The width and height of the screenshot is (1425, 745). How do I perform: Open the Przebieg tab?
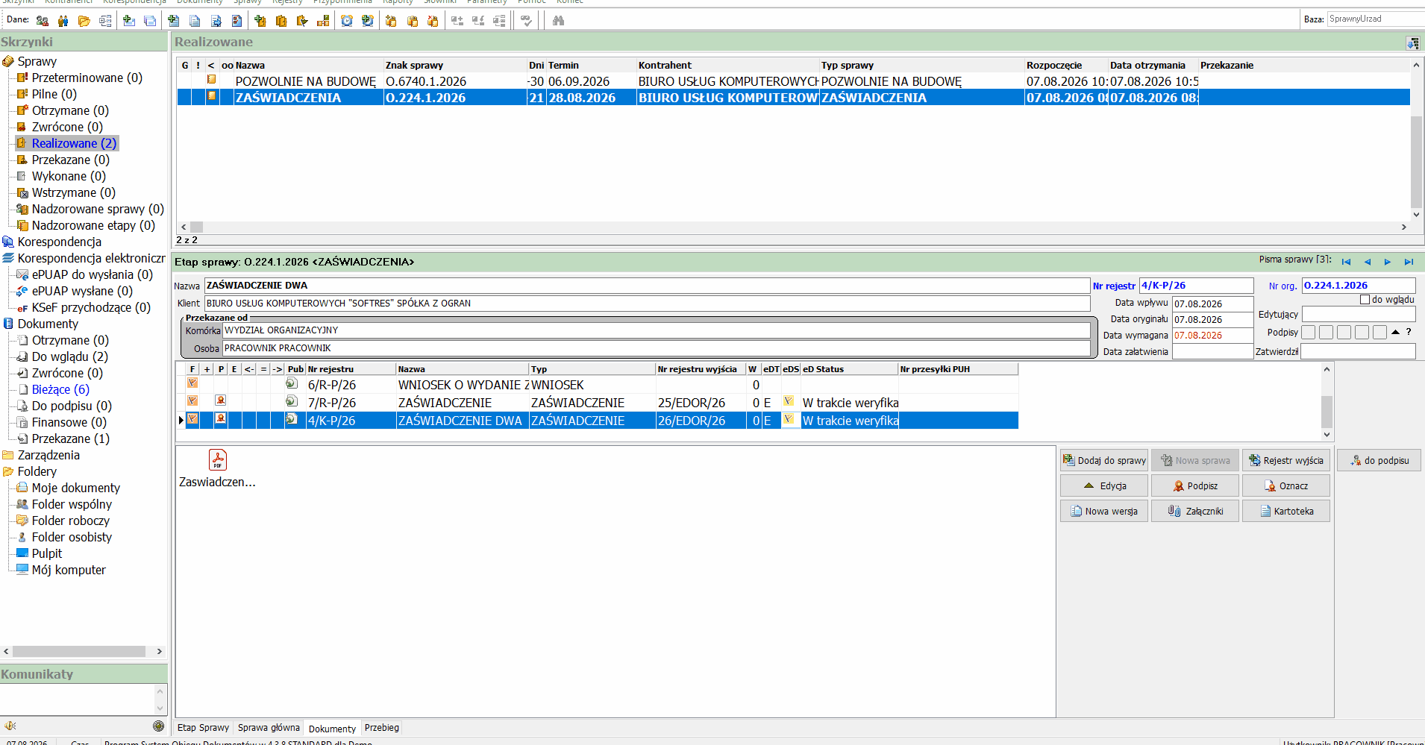pyautogui.click(x=382, y=728)
